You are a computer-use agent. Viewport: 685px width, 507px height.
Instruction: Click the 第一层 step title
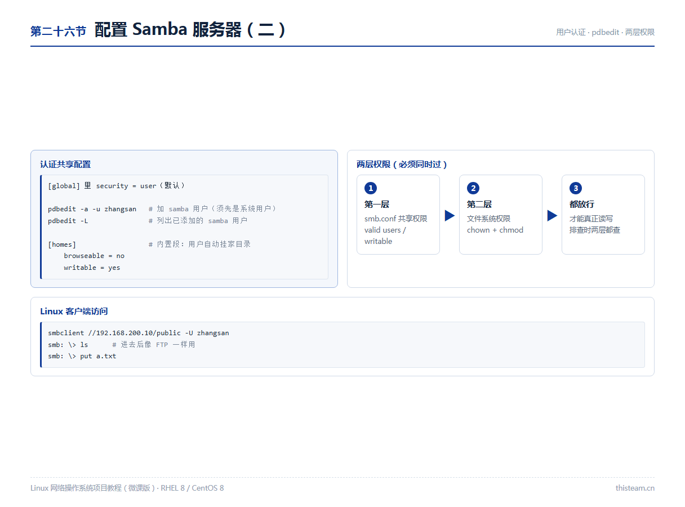pyautogui.click(x=376, y=204)
